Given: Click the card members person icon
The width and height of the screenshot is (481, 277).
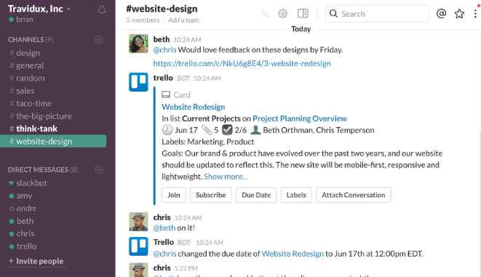Looking at the screenshot, I should pyautogui.click(x=255, y=130).
